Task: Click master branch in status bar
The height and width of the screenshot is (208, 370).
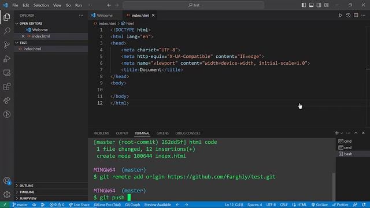Action: (20, 205)
